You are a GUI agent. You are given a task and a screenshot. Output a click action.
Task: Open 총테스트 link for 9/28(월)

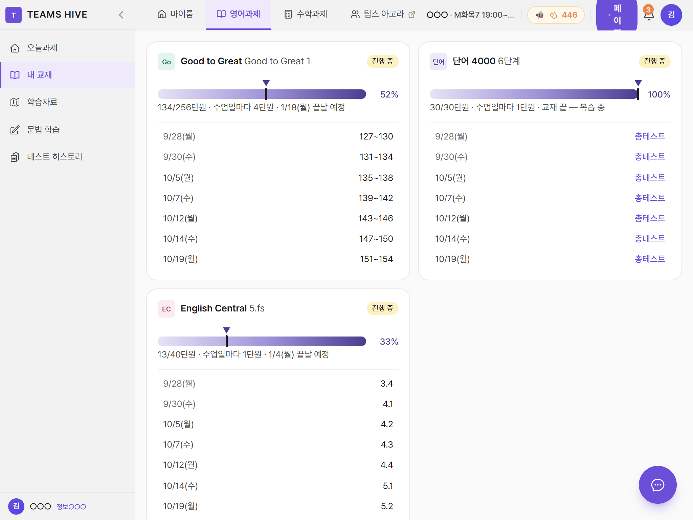[x=650, y=136]
